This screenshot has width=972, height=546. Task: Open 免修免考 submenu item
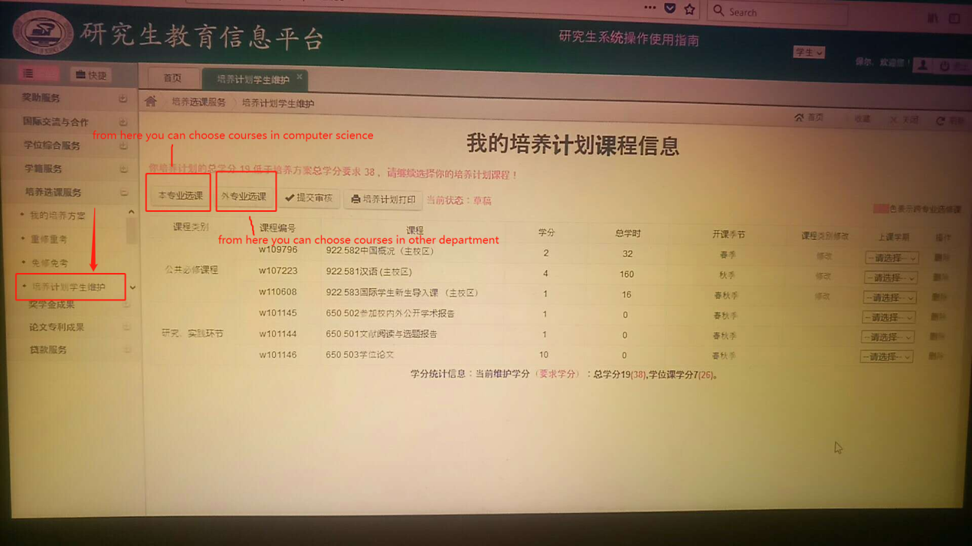point(49,263)
